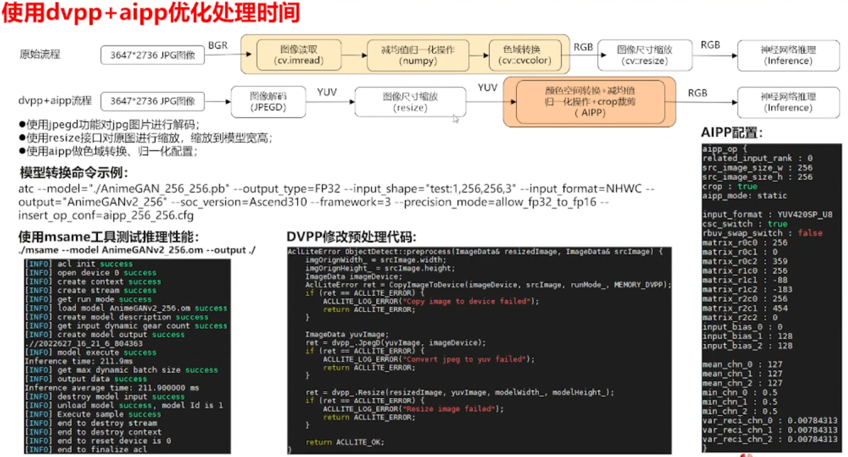Click the CopyImageToDevice code line
Image resolution: width=848 pixels, height=457 pixels.
click(488, 285)
